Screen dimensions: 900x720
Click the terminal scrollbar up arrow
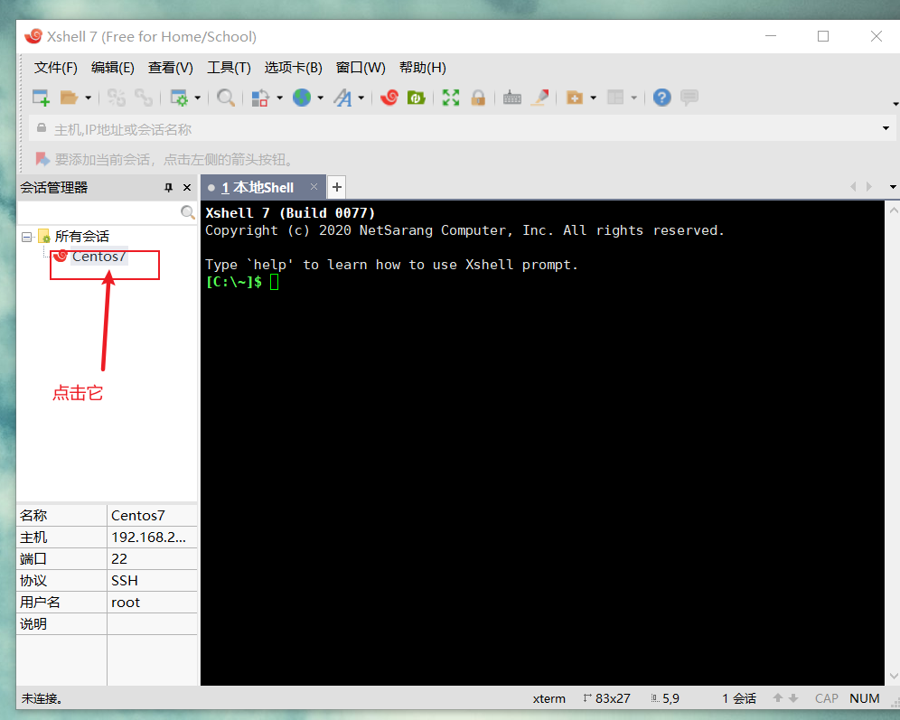[893, 210]
